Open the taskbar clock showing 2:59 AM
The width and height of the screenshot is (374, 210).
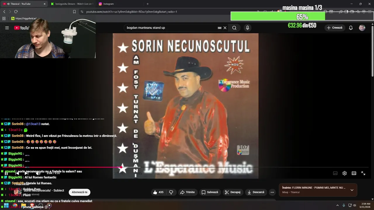pos(366,205)
